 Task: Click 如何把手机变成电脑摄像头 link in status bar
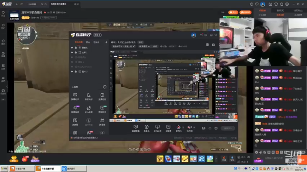86,138
